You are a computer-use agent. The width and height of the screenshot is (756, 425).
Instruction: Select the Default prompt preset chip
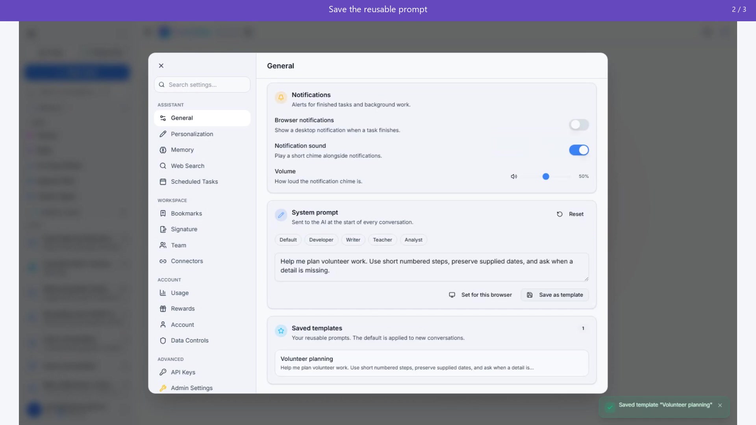click(x=288, y=240)
